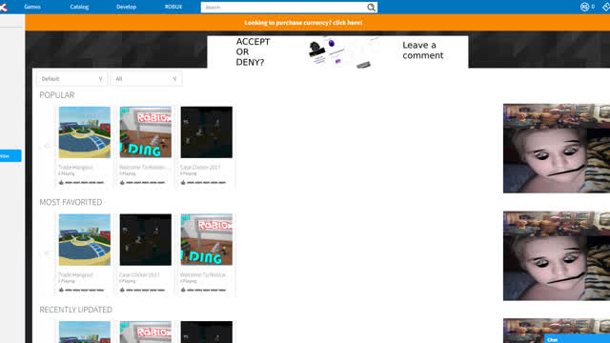This screenshot has width=610, height=343.
Task: Open second thumbnail under Recently Updated
Action: tap(146, 333)
